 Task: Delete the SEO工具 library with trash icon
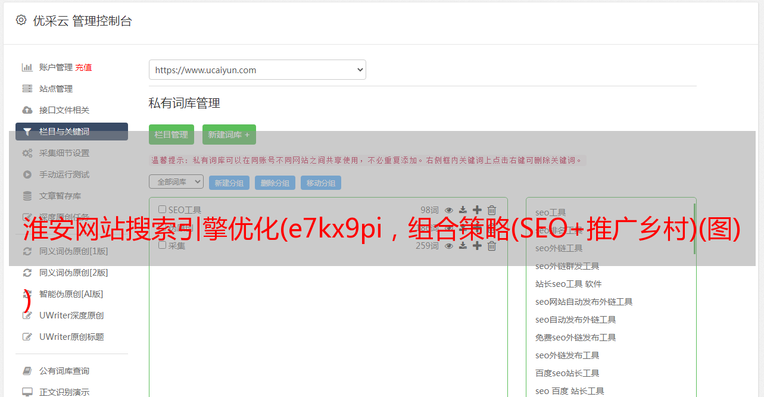(492, 210)
